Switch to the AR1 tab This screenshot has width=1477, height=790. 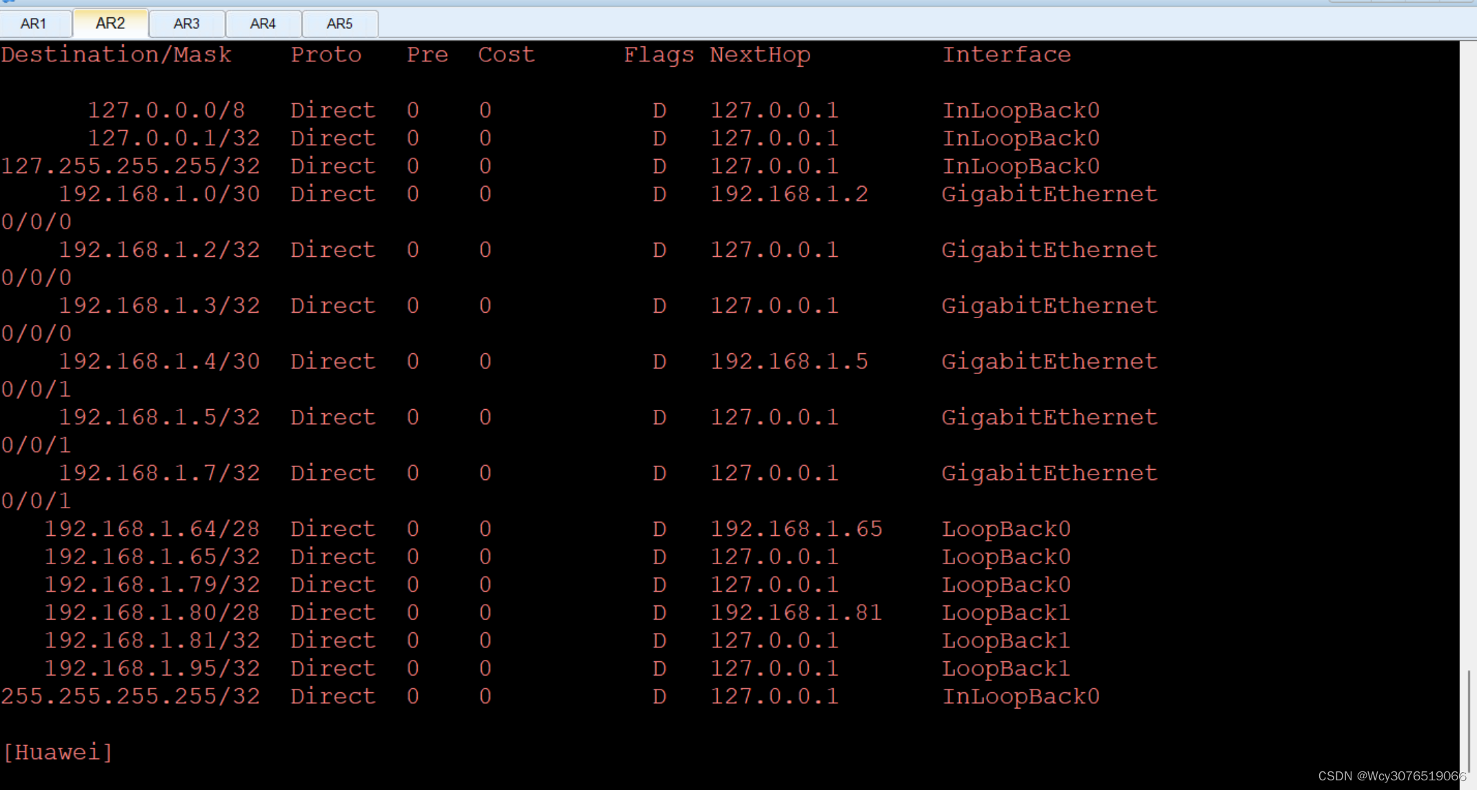pyautogui.click(x=34, y=24)
